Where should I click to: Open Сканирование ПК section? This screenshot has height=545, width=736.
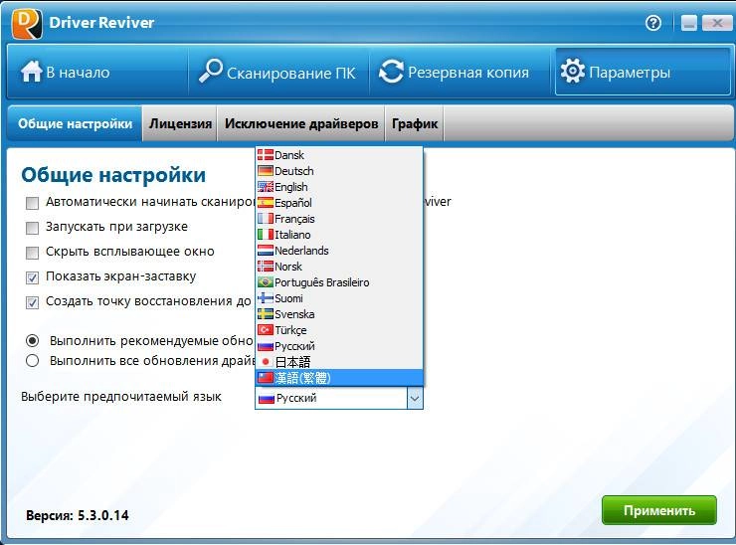coord(278,72)
